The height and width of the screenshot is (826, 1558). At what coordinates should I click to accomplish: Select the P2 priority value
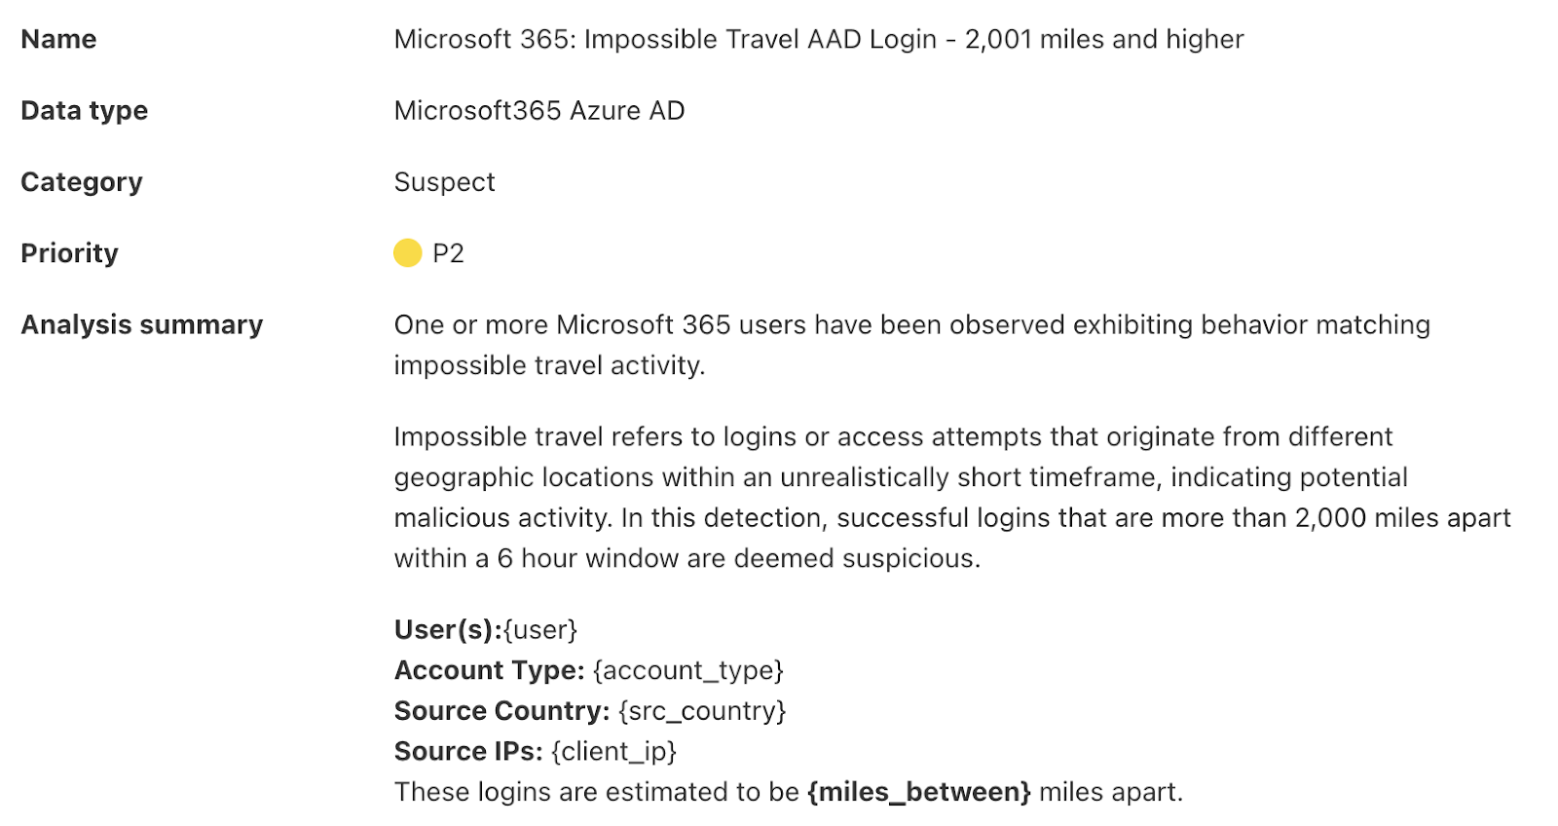(448, 253)
